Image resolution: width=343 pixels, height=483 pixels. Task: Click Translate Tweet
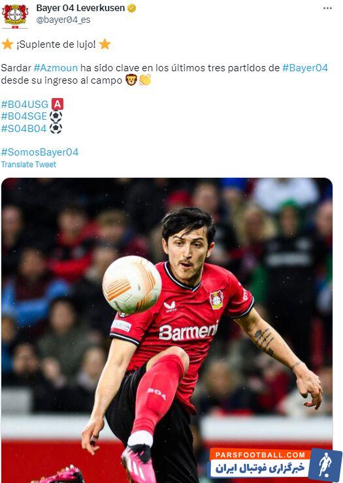[29, 165]
